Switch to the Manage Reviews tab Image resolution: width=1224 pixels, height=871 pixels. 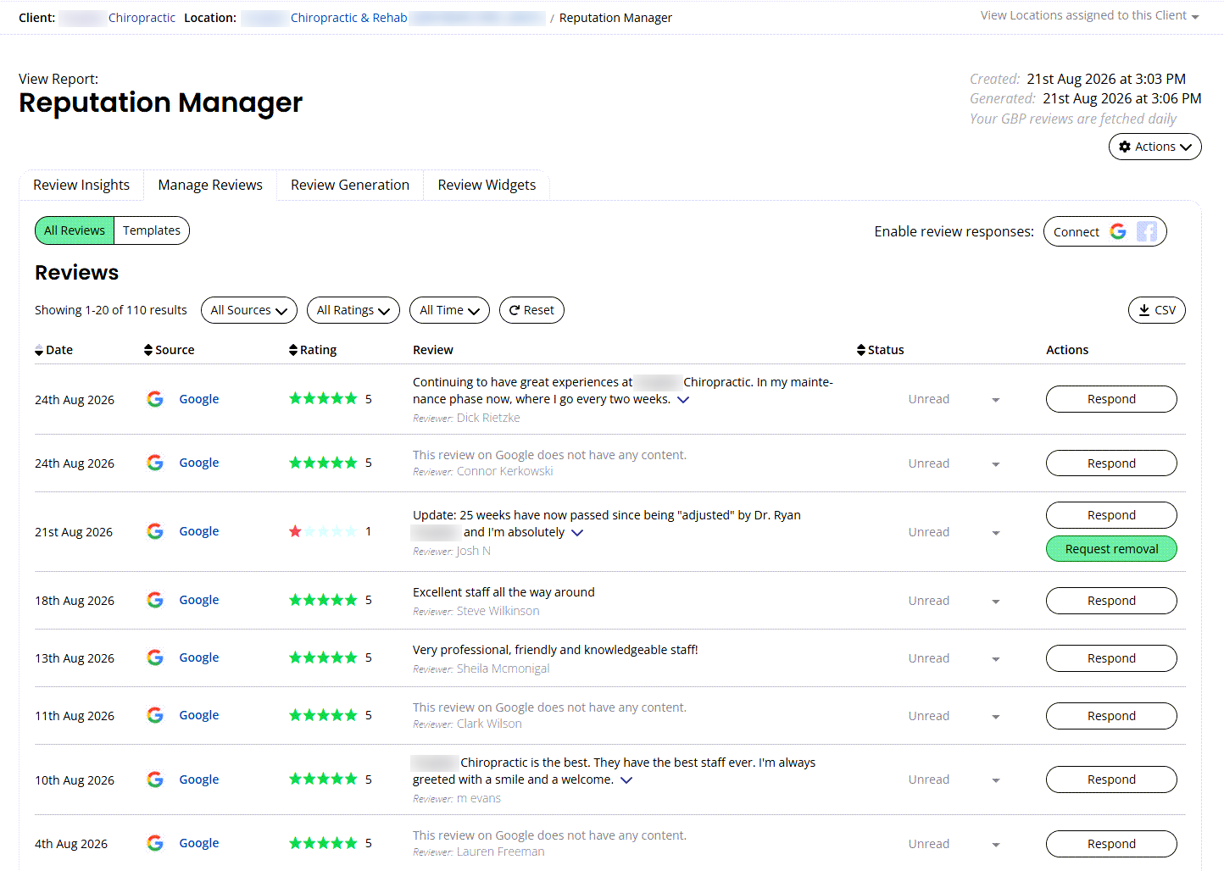click(210, 185)
